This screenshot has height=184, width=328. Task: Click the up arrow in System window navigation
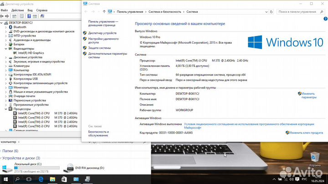click(104, 12)
